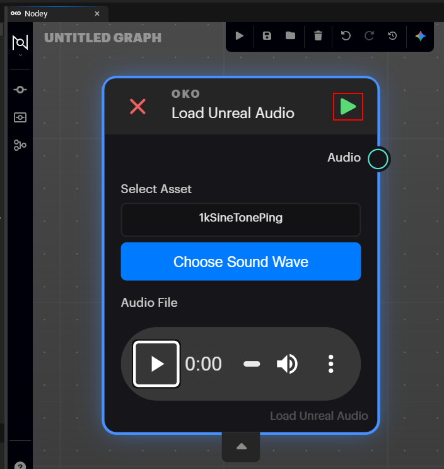
Task: Select the Nodey tab
Action: coord(57,14)
